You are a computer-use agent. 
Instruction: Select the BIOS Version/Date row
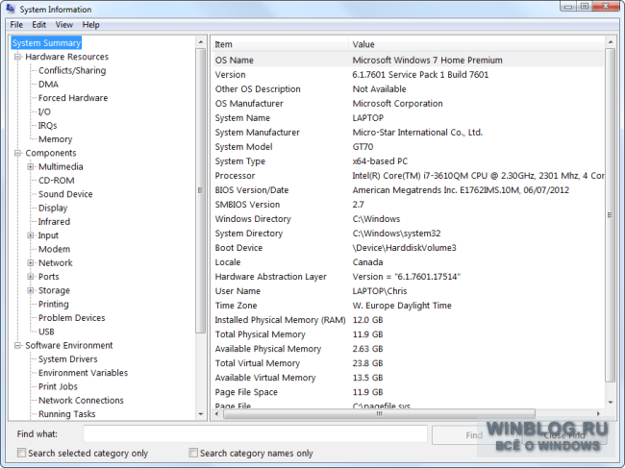pos(408,190)
